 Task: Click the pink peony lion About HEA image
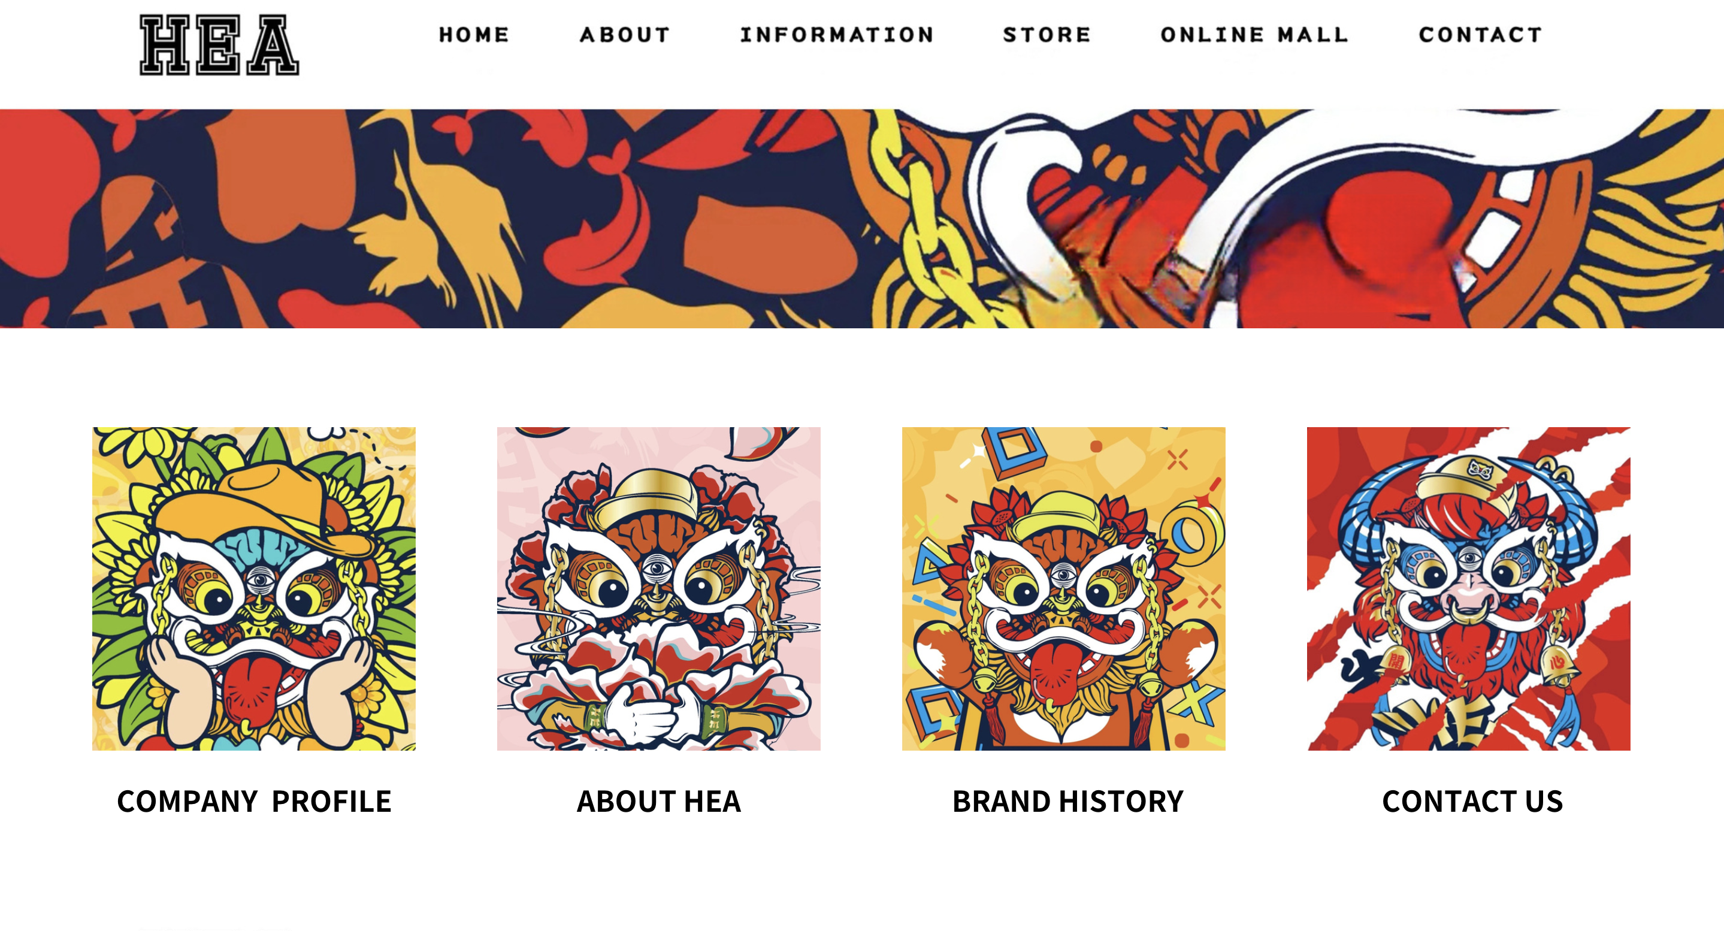point(658,588)
